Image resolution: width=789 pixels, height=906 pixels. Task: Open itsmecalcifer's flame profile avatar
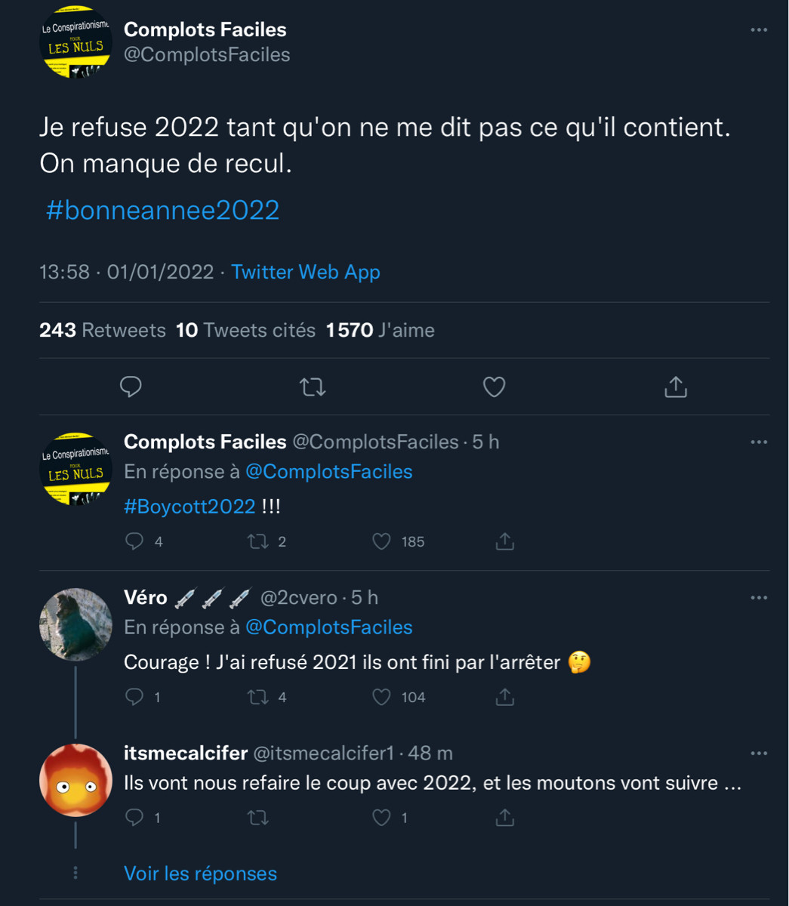coord(76,781)
